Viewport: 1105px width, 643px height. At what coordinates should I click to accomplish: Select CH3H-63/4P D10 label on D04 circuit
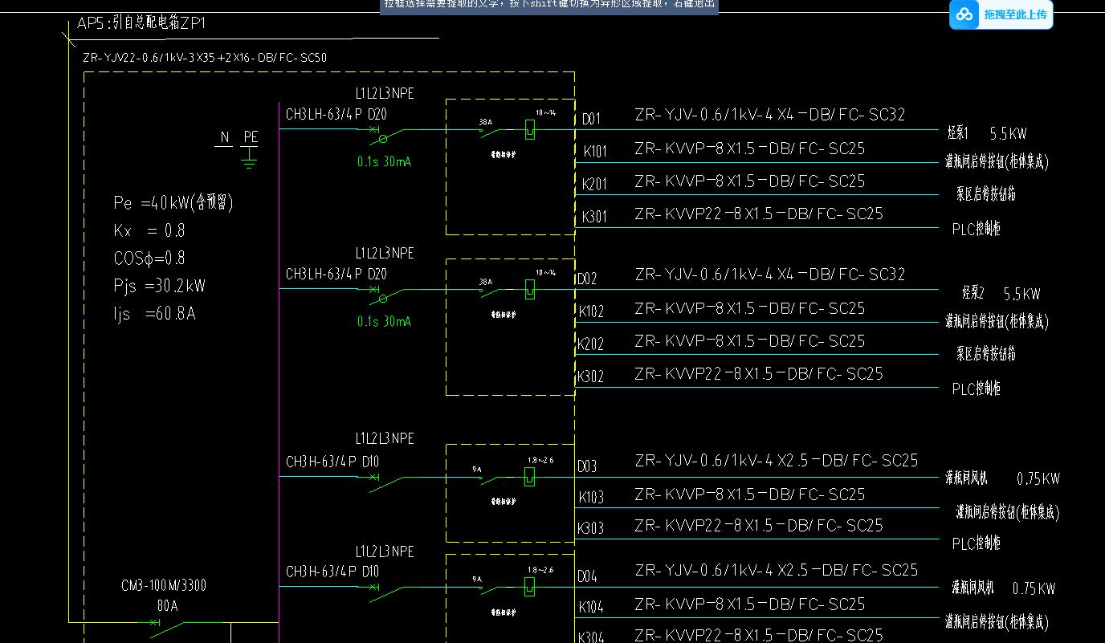(332, 572)
